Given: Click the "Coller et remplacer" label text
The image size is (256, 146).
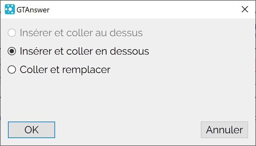Looking at the screenshot, I should tap(65, 70).
